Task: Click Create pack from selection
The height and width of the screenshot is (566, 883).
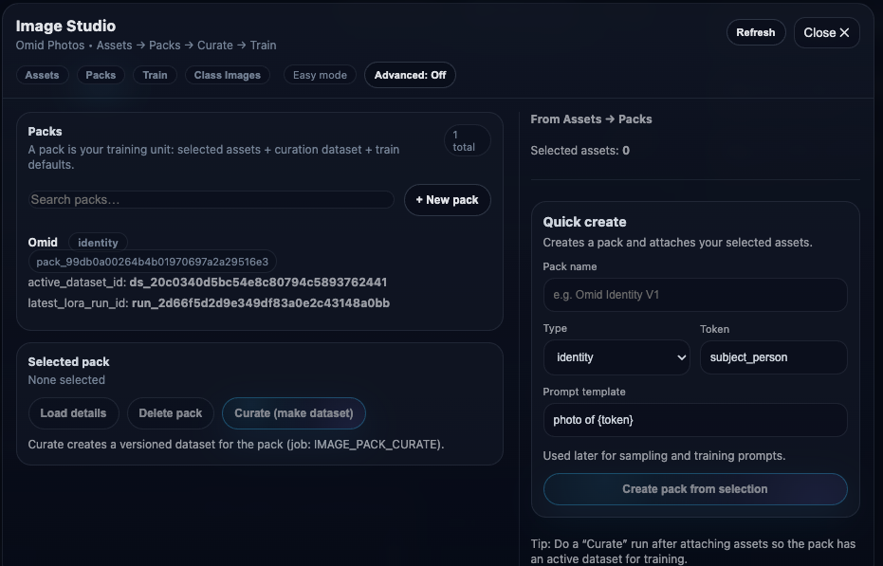Action: (694, 489)
